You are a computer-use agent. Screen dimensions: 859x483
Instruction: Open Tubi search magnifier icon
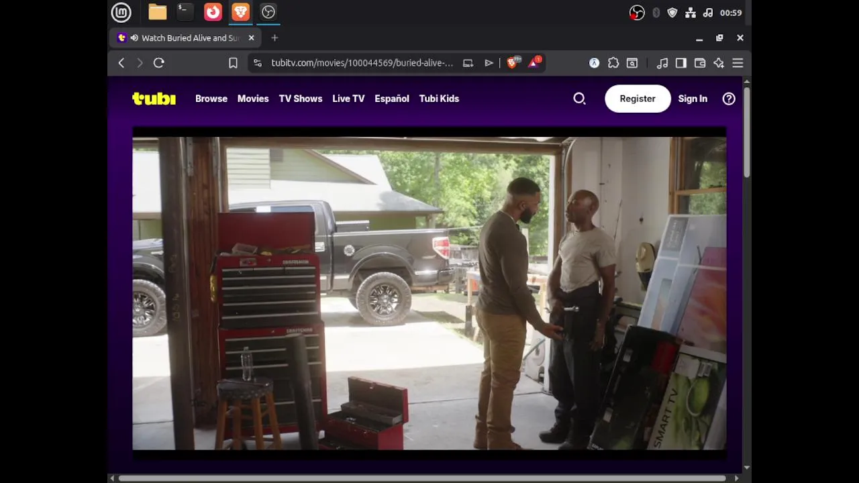point(579,99)
